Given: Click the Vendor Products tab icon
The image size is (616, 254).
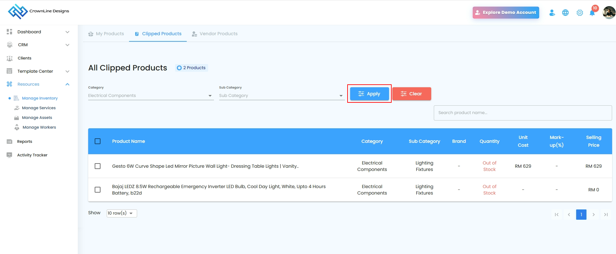Looking at the screenshot, I should click(x=195, y=34).
